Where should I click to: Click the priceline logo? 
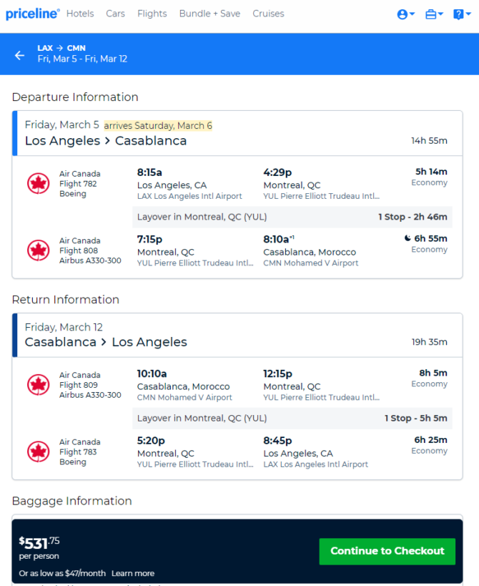[32, 14]
